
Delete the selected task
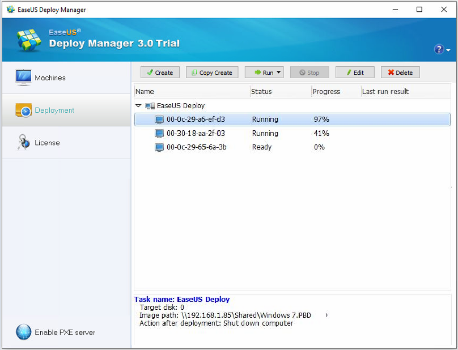(400, 72)
